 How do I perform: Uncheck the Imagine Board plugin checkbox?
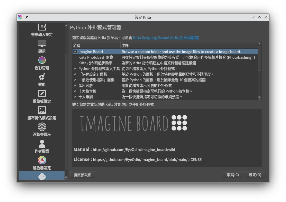tap(75, 52)
